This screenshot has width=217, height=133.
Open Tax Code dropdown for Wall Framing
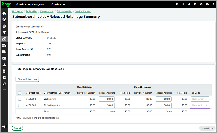[200, 99]
